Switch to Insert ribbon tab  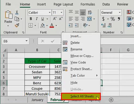tap(41, 4)
